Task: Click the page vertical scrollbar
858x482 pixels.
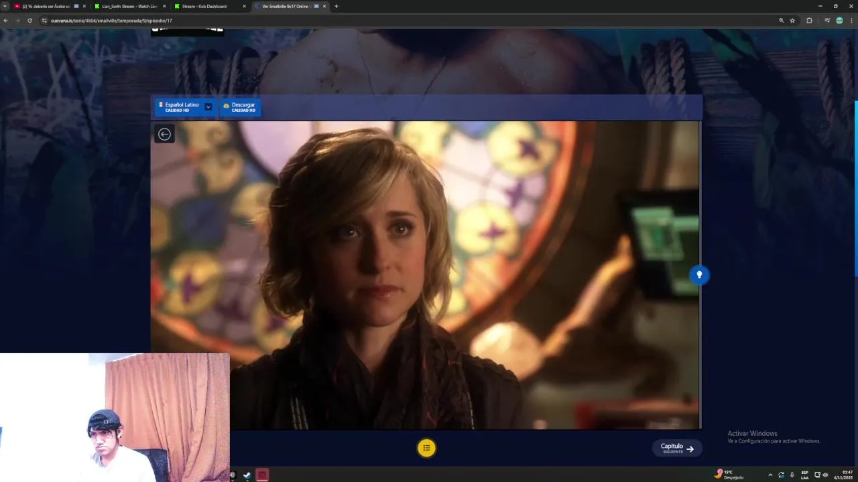Action: (x=856, y=187)
